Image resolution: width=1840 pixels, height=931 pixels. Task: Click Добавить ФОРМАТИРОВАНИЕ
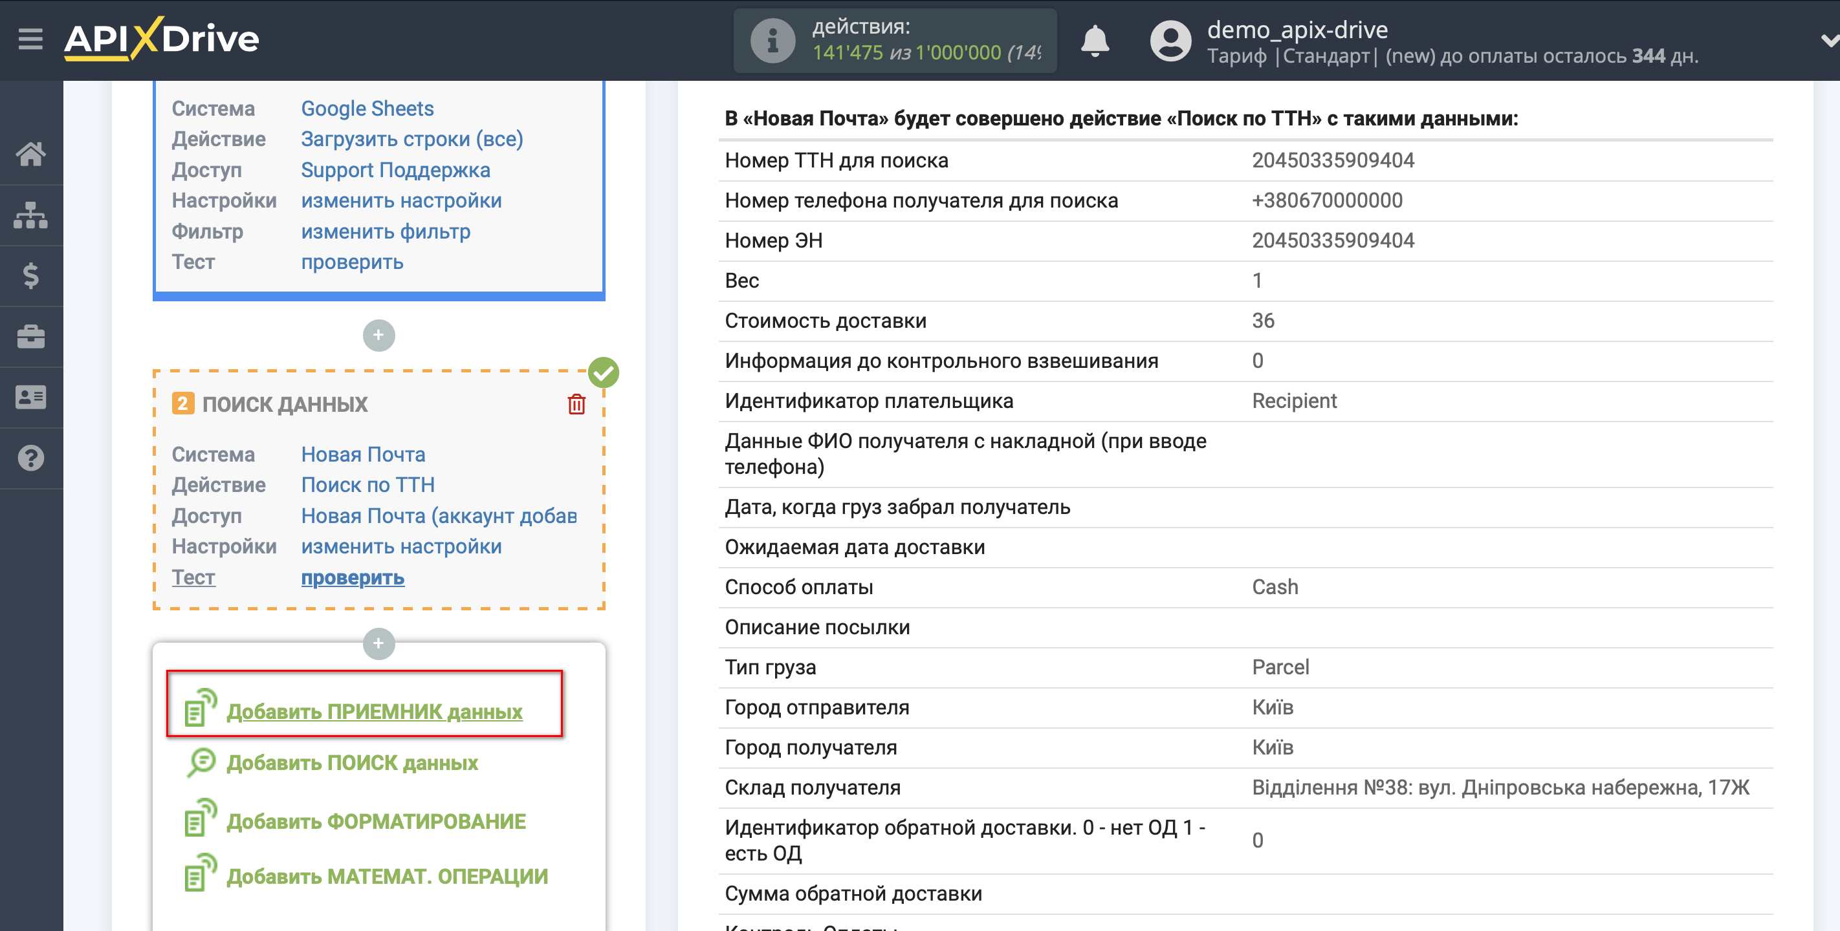pos(376,821)
